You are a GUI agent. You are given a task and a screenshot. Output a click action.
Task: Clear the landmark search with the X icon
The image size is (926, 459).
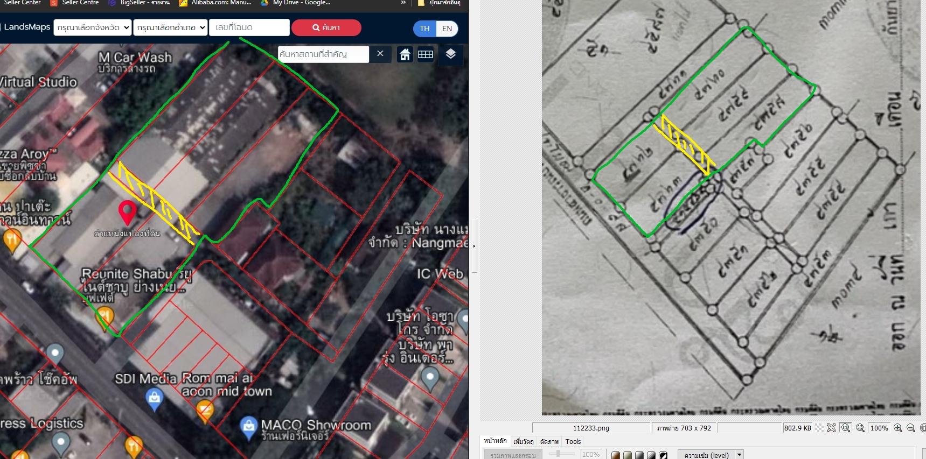coord(380,54)
